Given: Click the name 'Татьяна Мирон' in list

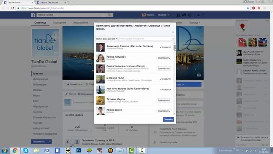Looking at the screenshot, I should click(x=116, y=99).
